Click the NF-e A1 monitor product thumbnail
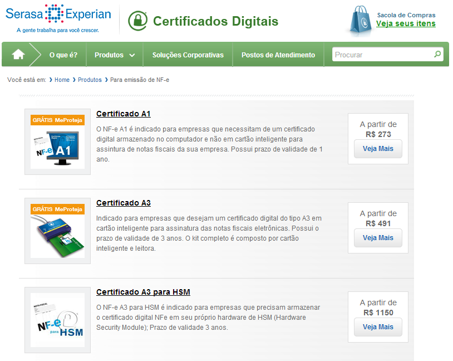 (57, 142)
